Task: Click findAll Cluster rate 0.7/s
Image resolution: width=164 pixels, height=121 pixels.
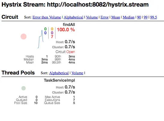Action: [70, 47]
